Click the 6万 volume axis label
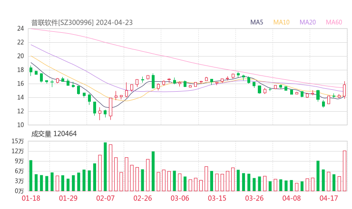Viewport: 352px width, 209px height. 20,171
